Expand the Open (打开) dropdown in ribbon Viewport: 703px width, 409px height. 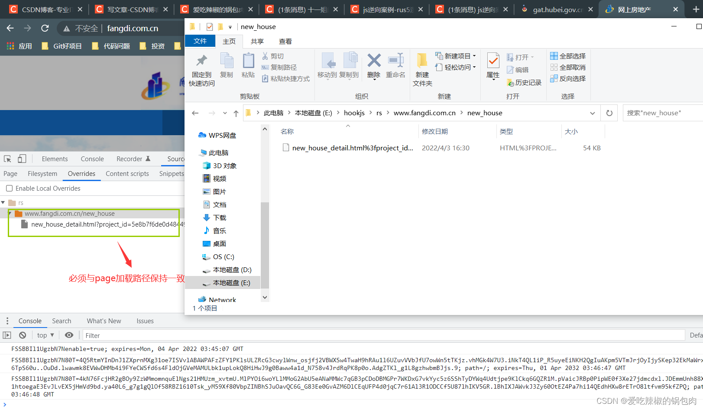click(532, 57)
